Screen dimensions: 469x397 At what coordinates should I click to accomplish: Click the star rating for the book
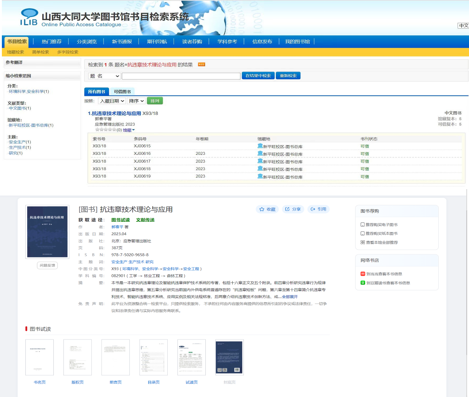[106, 130]
